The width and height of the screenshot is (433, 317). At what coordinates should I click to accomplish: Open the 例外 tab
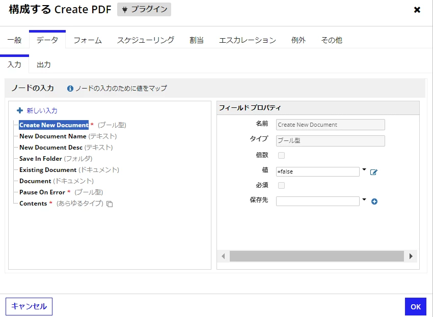coord(298,40)
